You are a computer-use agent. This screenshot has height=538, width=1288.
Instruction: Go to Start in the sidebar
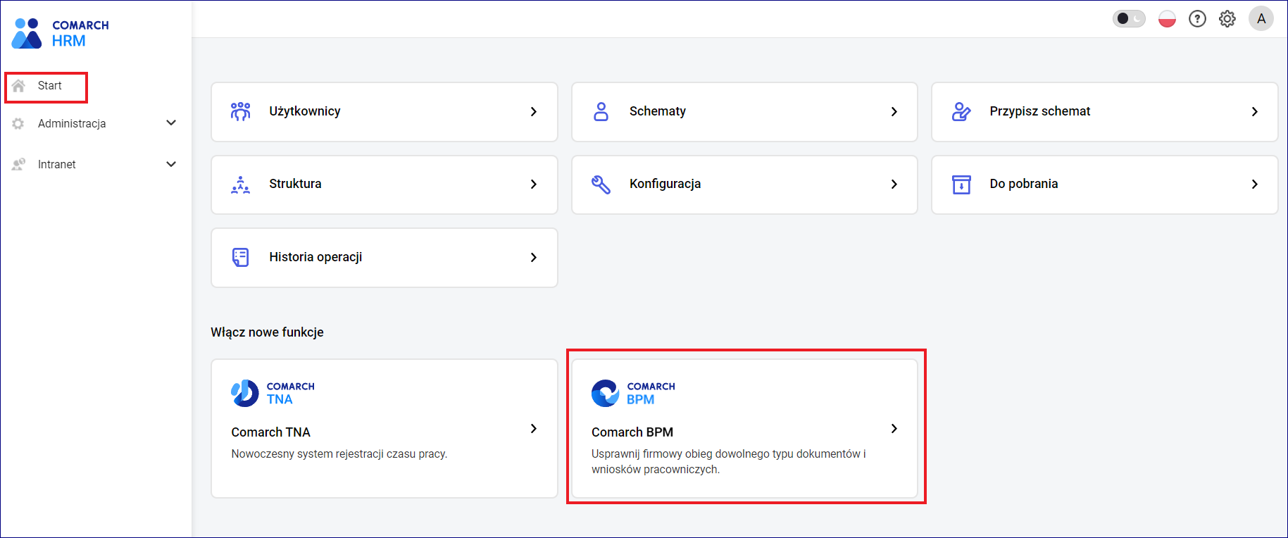point(49,86)
